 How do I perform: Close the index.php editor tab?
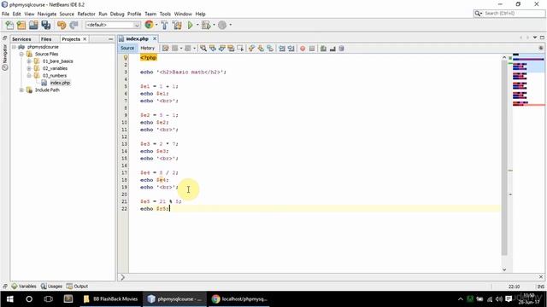click(155, 38)
